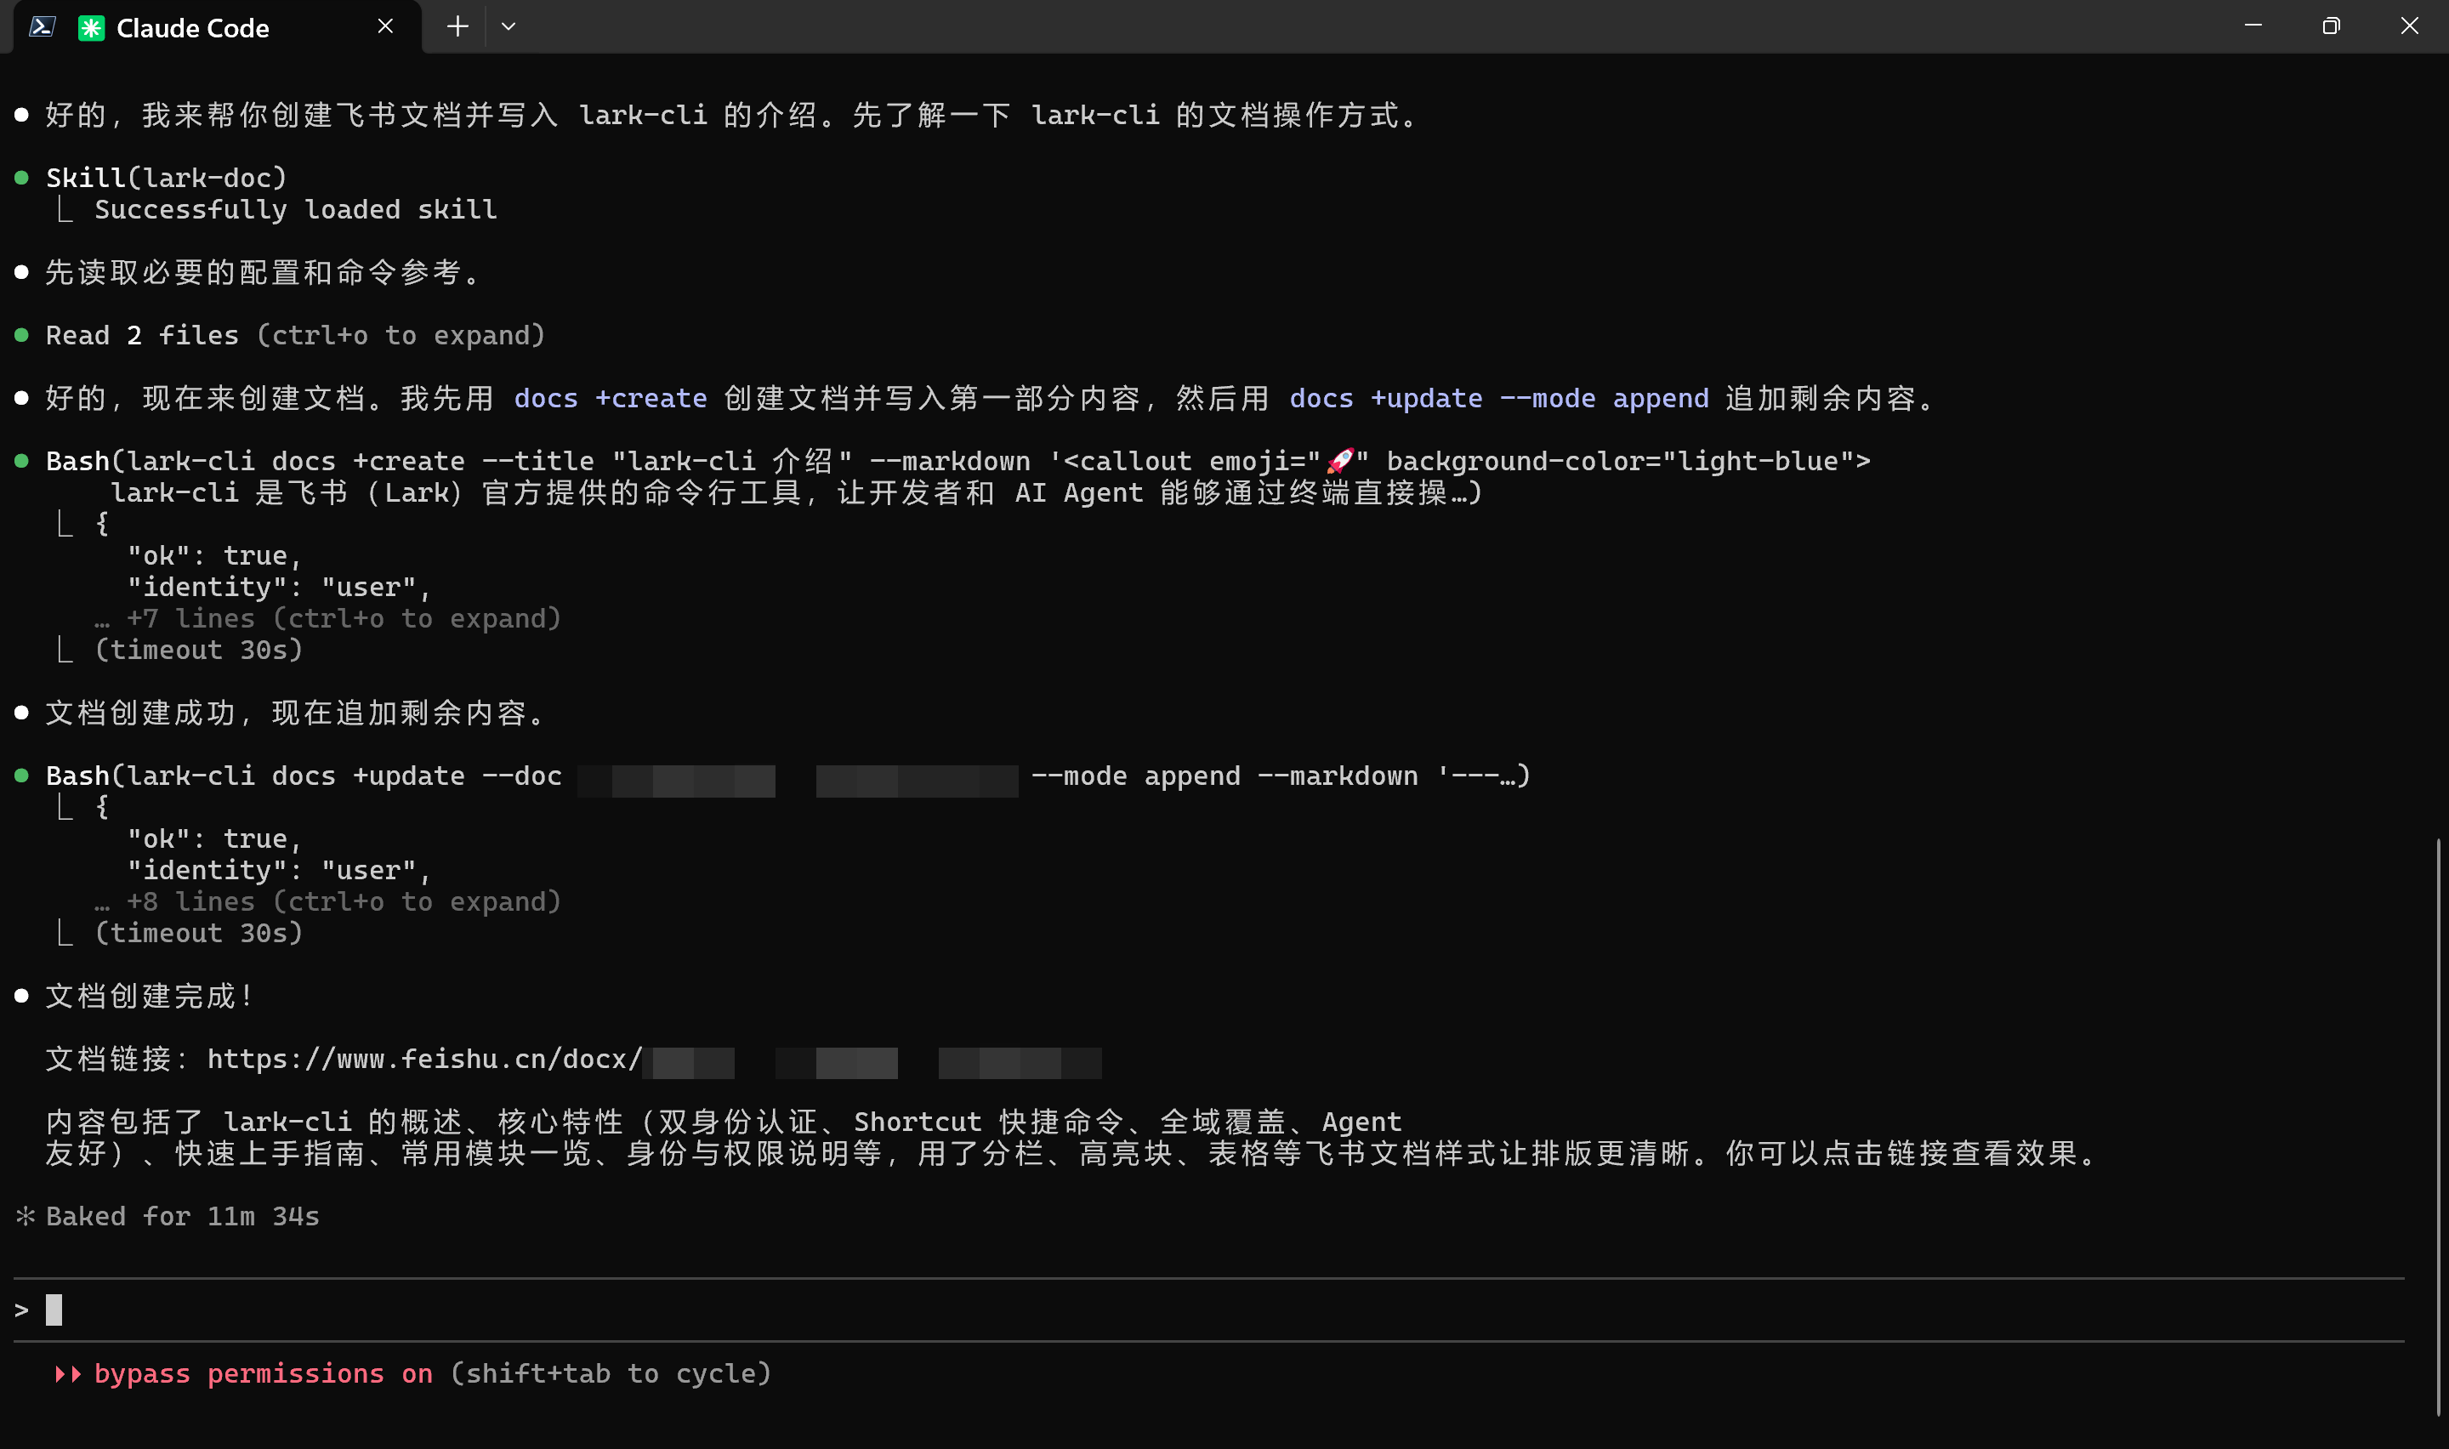
Task: Click "先读取必要的配置和命令参考" message
Action: pos(263,272)
